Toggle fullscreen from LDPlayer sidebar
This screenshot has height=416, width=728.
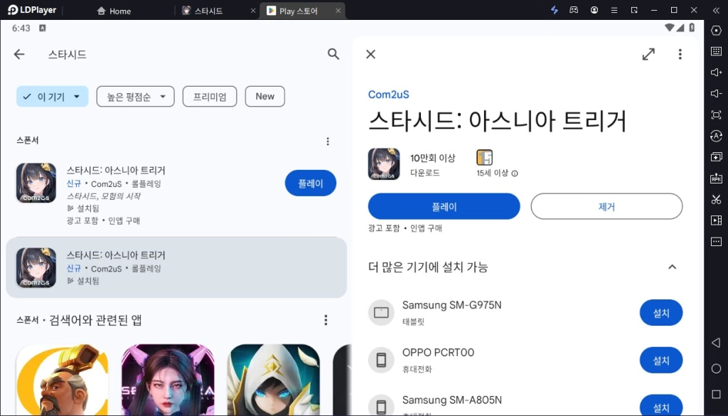pos(716,114)
